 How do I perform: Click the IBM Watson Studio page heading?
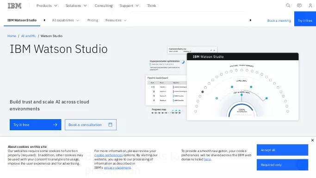point(59,49)
